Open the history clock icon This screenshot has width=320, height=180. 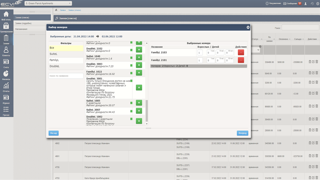point(312,3)
